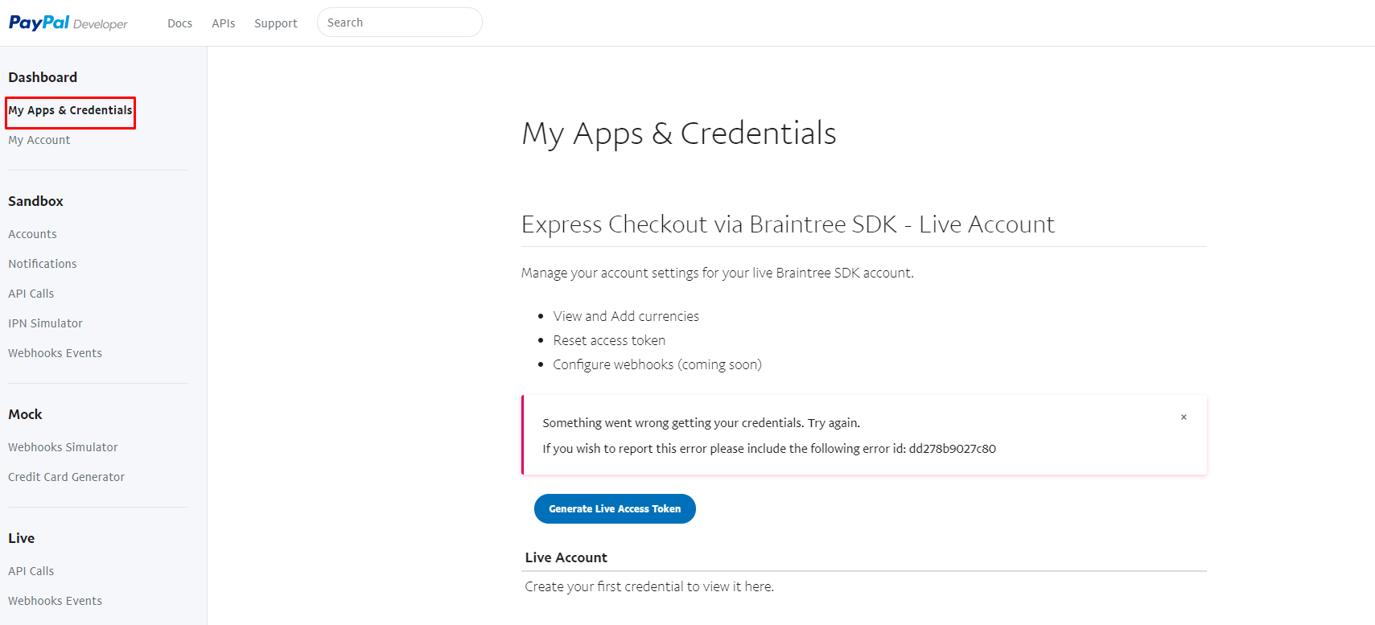The image size is (1375, 625).
Task: Click Generate Live Access Token button
Action: (x=615, y=508)
